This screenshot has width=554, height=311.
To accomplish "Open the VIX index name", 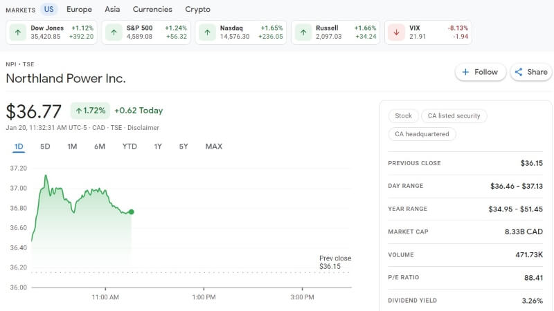I will (415, 28).
